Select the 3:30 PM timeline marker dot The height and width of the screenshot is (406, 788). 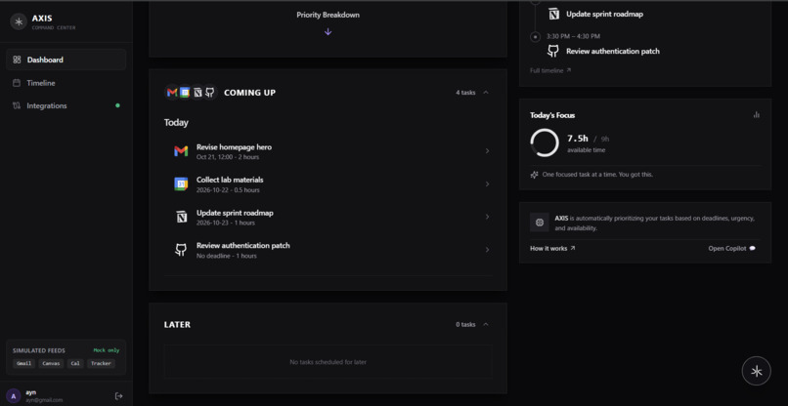[535, 37]
